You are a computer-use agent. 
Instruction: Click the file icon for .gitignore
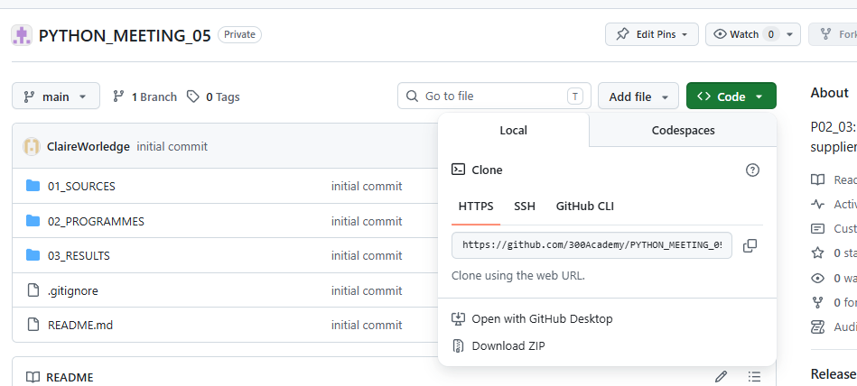pos(33,290)
